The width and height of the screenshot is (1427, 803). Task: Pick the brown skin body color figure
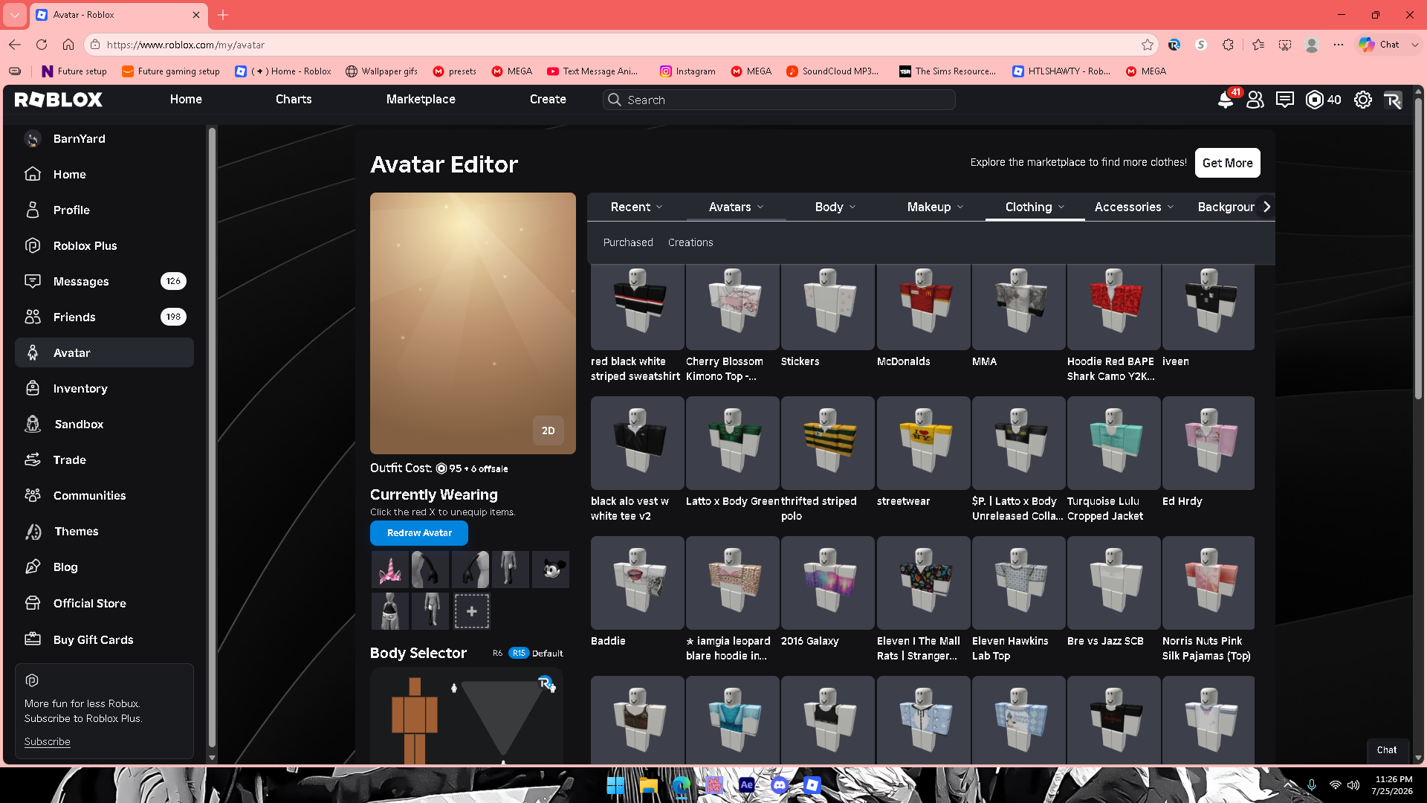pos(415,720)
